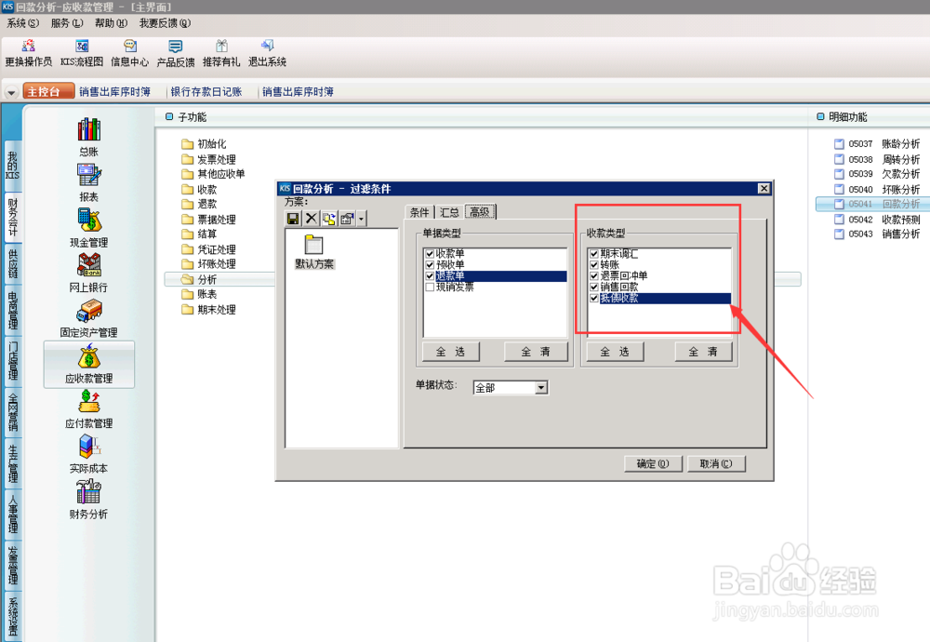
Task: Expand the 其他应收单 folder
Action: pyautogui.click(x=213, y=174)
